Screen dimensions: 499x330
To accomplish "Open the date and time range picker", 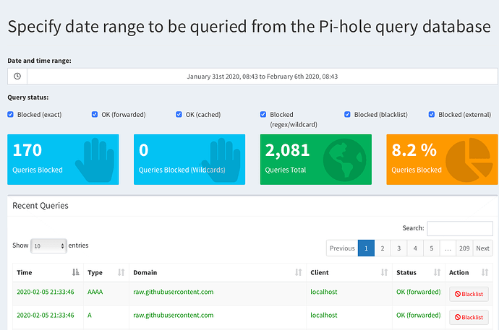I will click(x=262, y=76).
